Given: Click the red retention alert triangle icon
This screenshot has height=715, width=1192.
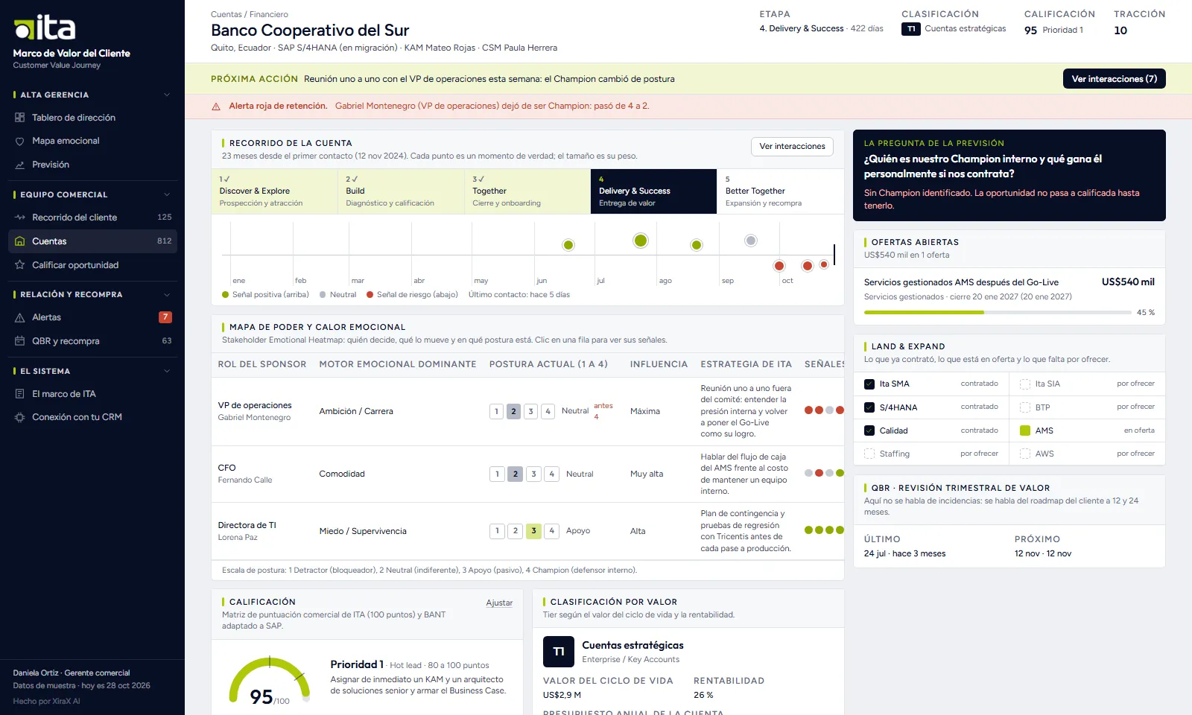Looking at the screenshot, I should click(x=216, y=107).
